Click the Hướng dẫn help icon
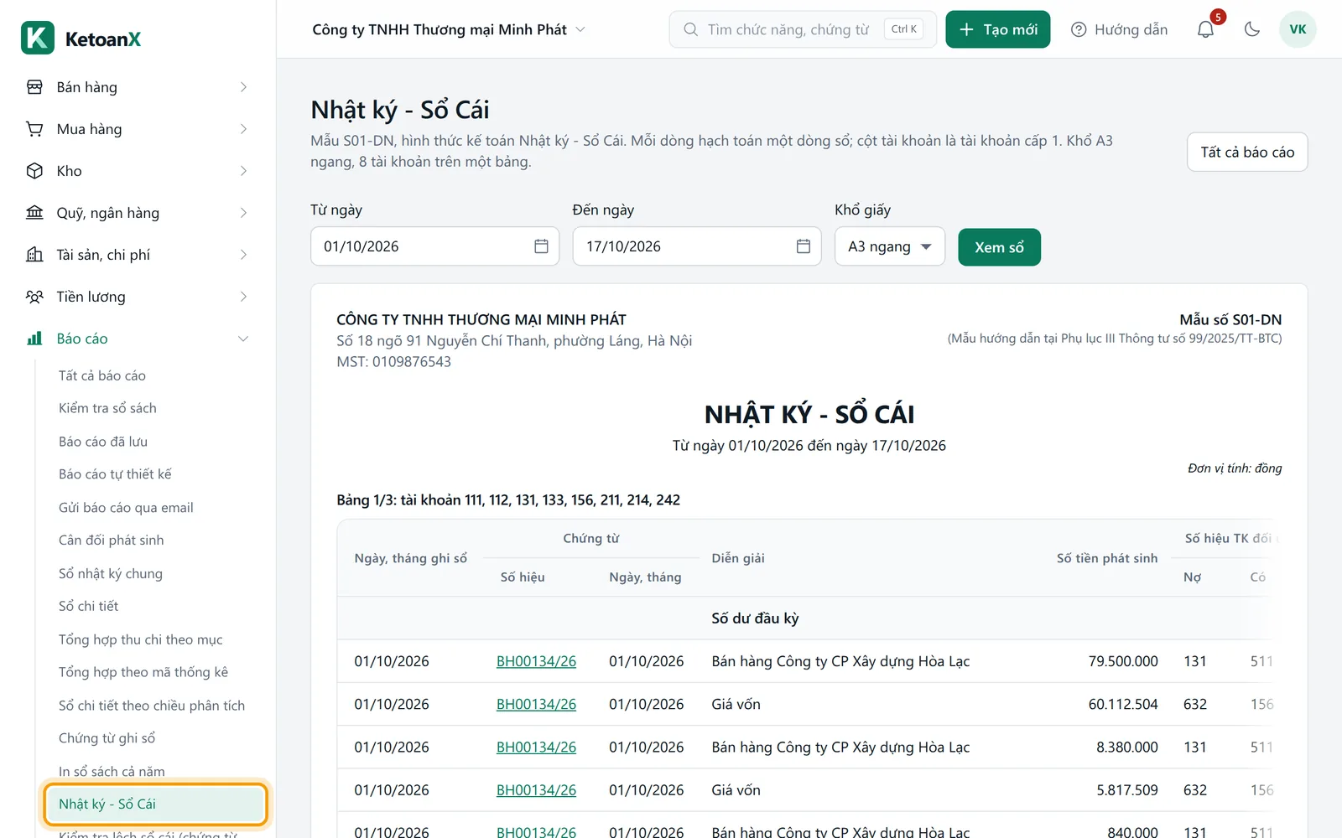The image size is (1342, 838). click(x=1079, y=29)
